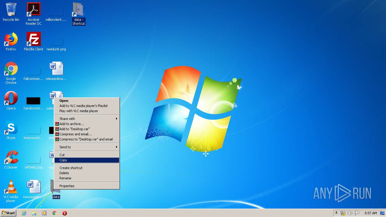The height and width of the screenshot is (217, 386).
Task: Select the handsconsi black thumbnail file
Action: point(33,103)
